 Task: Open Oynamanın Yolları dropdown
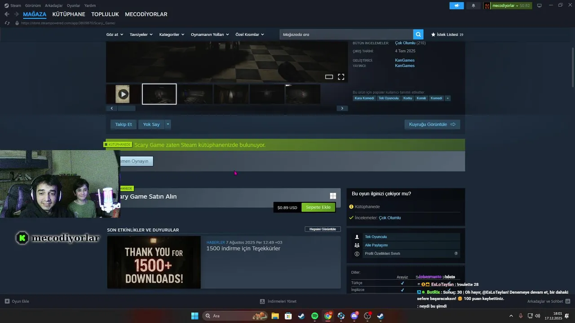pyautogui.click(x=210, y=35)
